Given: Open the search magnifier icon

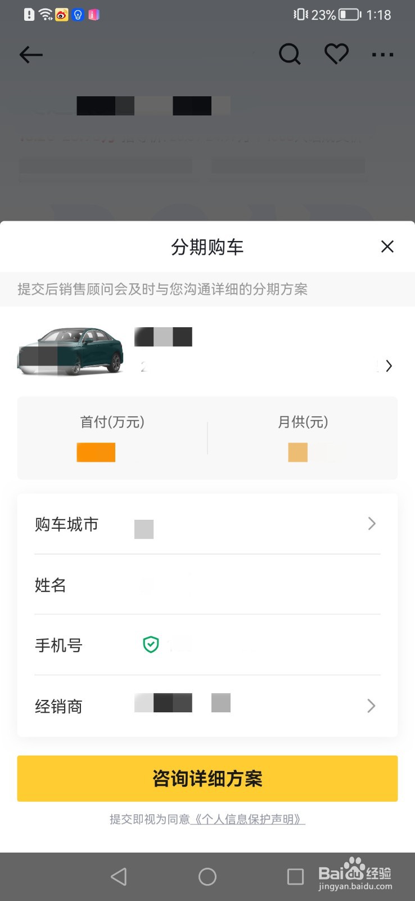Looking at the screenshot, I should (290, 55).
